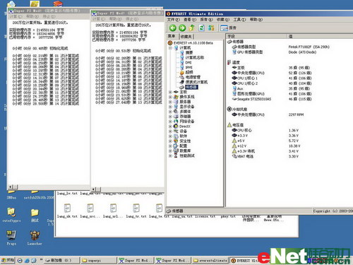Click the 开始 Start button on taskbar

click(8, 260)
